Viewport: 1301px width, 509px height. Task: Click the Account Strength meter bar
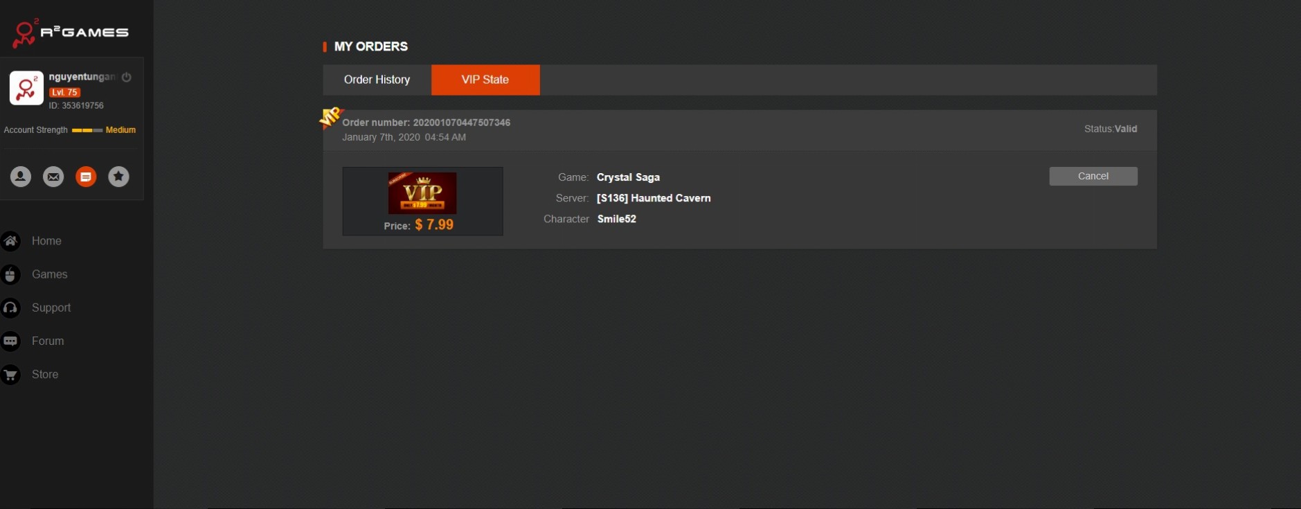pos(87,130)
